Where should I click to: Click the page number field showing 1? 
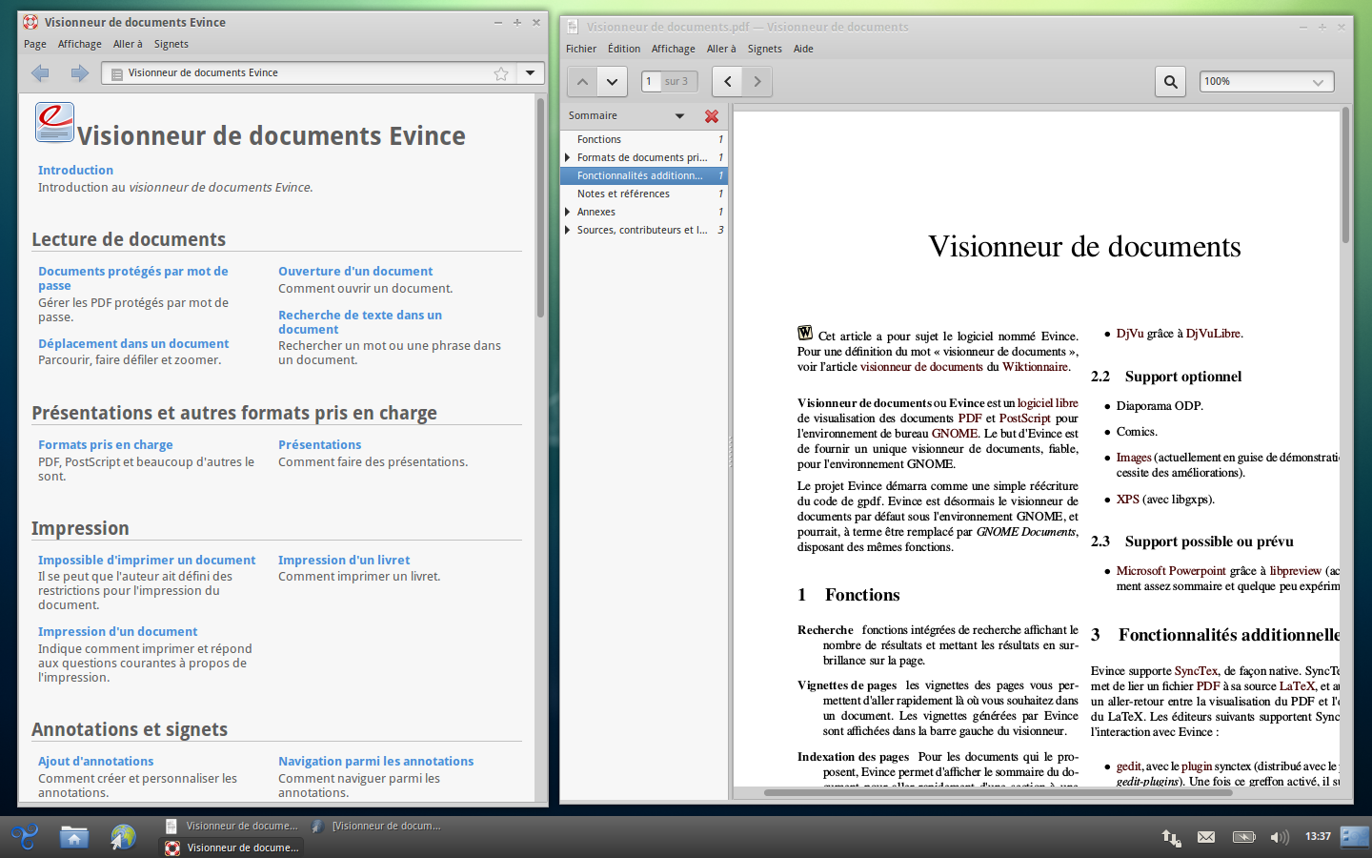point(652,81)
